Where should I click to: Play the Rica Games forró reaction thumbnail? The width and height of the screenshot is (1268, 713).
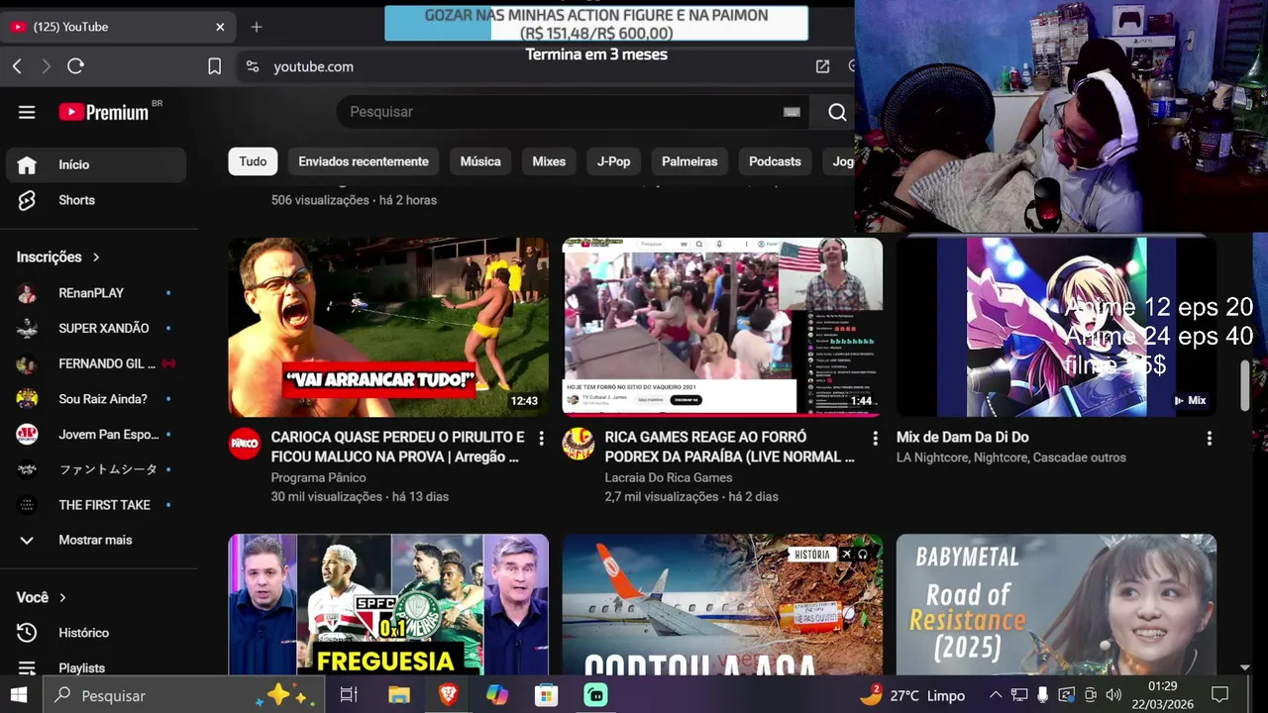pos(722,327)
